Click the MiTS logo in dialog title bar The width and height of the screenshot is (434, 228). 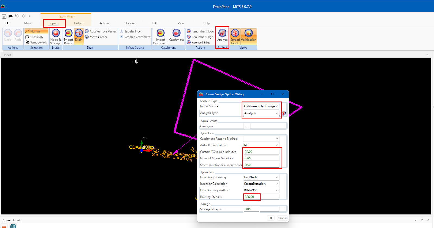pos(201,94)
